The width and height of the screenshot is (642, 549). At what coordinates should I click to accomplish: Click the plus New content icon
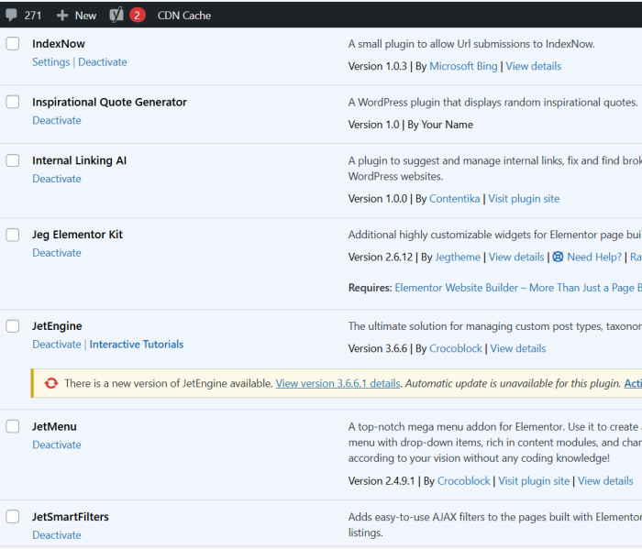62,16
